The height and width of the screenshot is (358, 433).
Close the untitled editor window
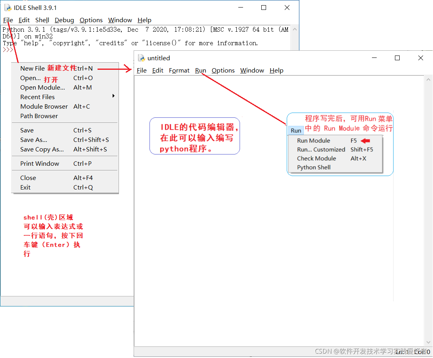[x=421, y=58]
